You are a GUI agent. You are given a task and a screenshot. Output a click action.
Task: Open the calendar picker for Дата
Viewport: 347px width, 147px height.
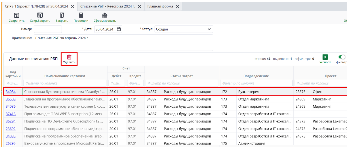[x=119, y=29]
